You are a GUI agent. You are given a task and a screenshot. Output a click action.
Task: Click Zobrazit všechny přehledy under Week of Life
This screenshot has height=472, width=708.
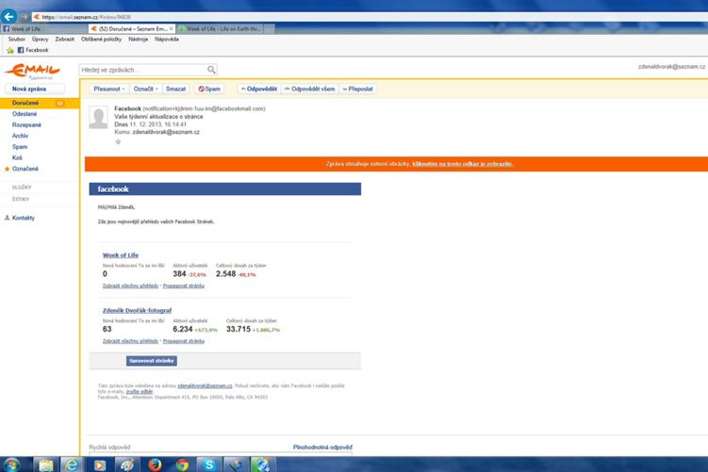tap(130, 285)
